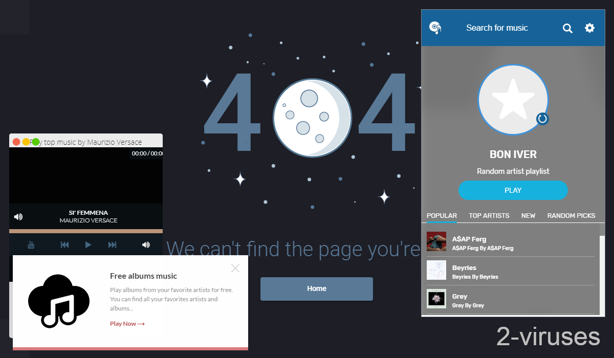Follow the Play Now link
Viewport: 614px width, 358px height.
tap(127, 324)
